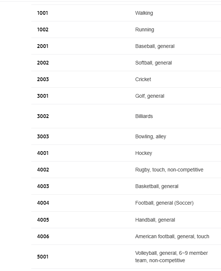Image resolution: width=221 pixels, height=271 pixels.
Task: Click the Billiards activity text
Action: (144, 116)
